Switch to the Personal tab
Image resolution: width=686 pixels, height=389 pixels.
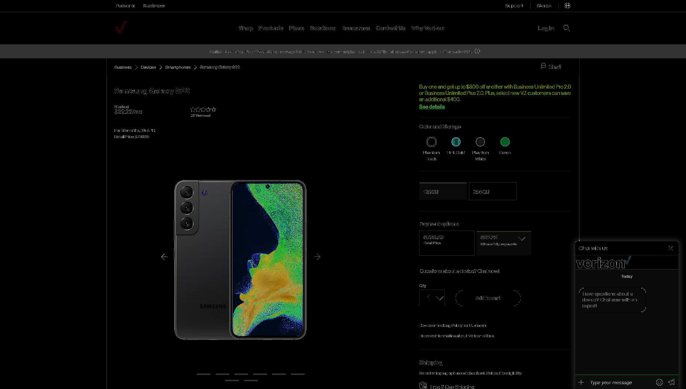[x=125, y=6]
